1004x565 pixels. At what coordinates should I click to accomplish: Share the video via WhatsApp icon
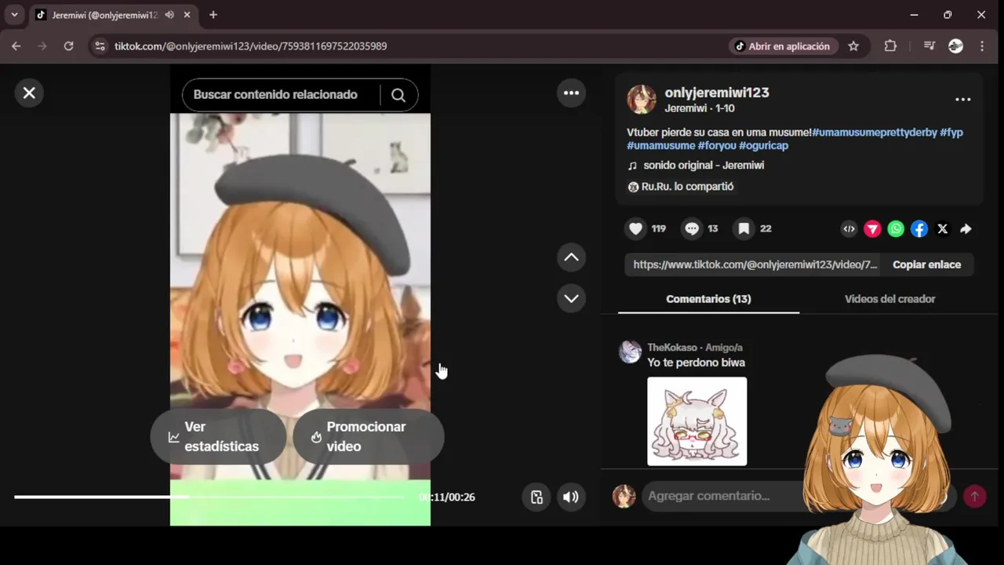(x=896, y=229)
